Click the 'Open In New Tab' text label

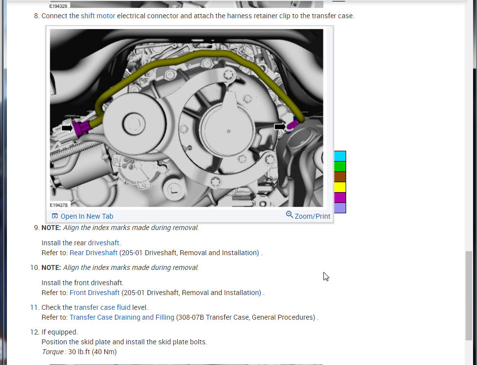tap(87, 216)
